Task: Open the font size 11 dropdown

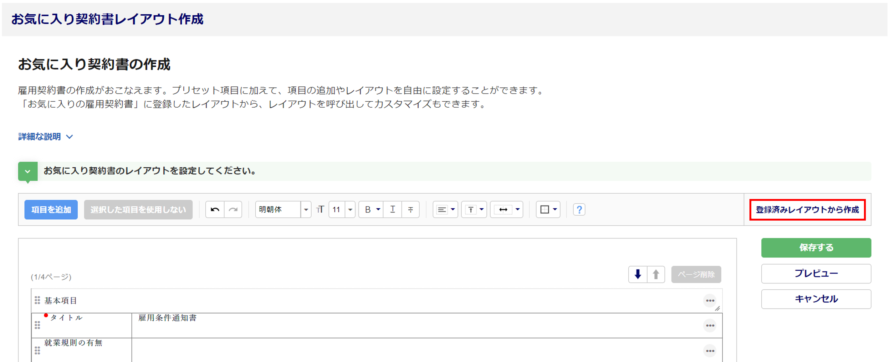Action: tap(350, 209)
